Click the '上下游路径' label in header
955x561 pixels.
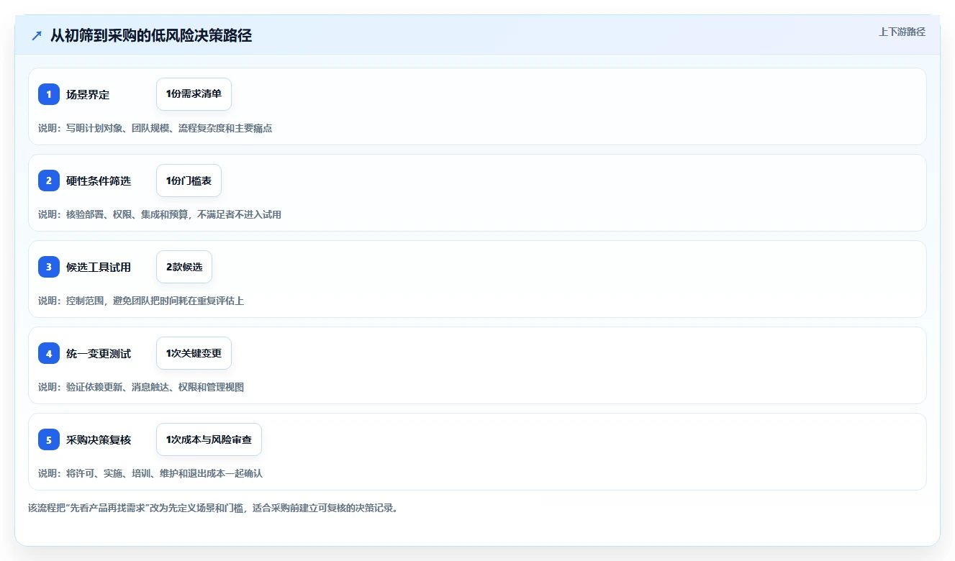point(902,32)
